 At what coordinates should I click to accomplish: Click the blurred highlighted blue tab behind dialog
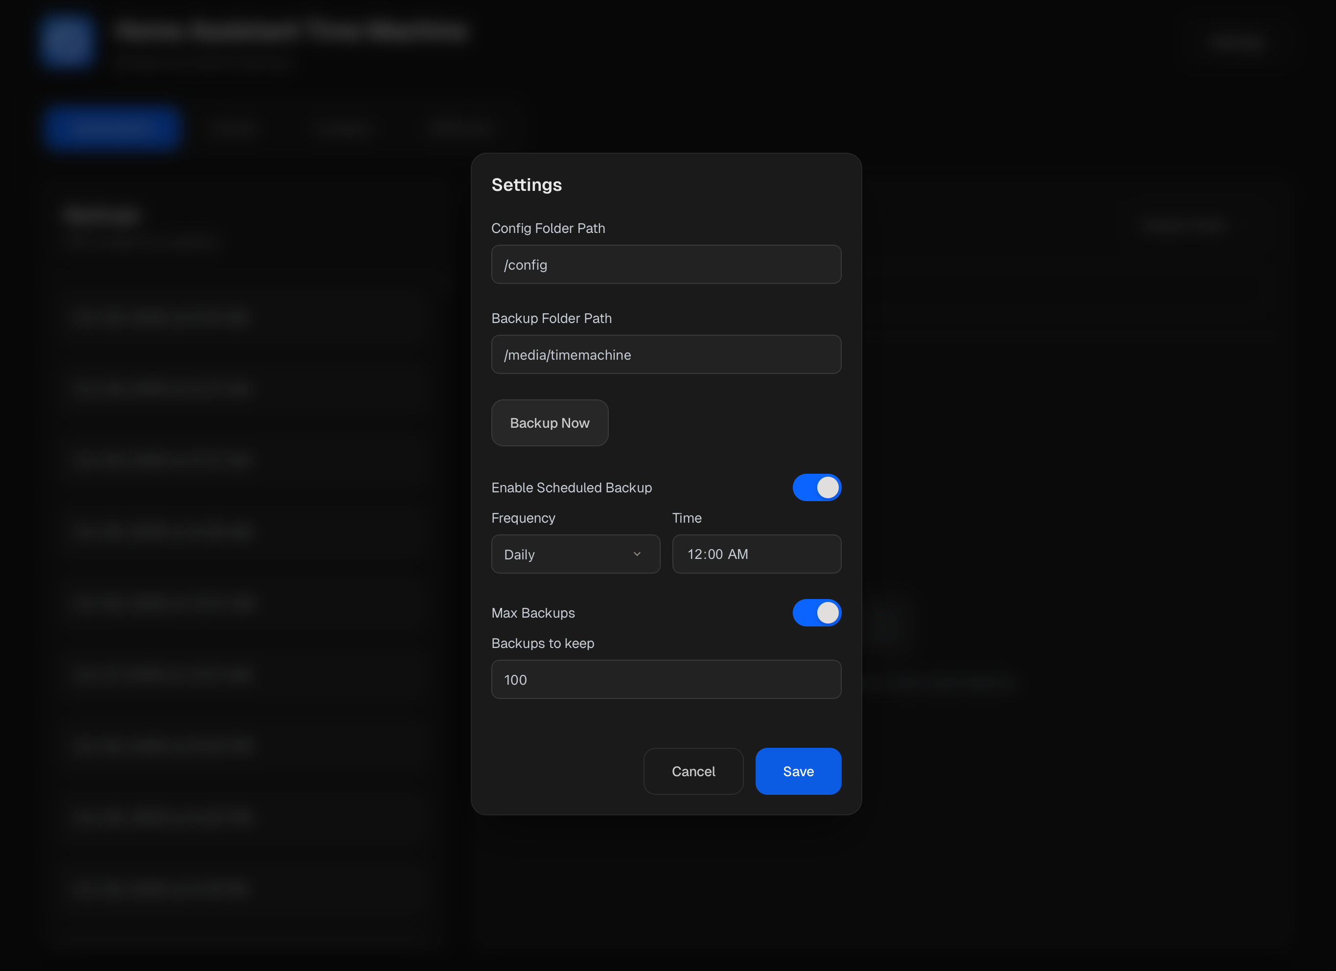[113, 127]
